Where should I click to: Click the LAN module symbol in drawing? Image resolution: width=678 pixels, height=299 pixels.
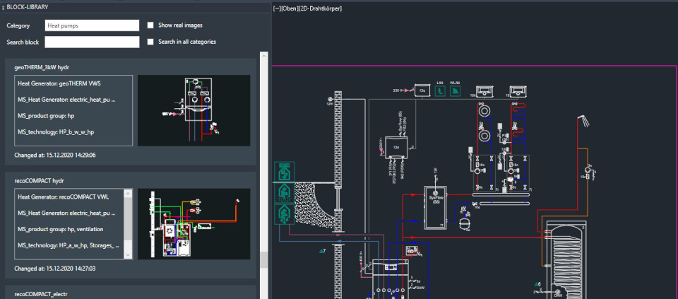click(x=440, y=91)
